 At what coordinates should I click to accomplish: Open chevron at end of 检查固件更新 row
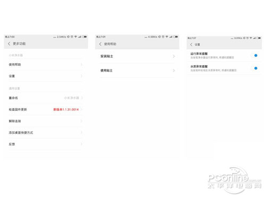coord(81,109)
